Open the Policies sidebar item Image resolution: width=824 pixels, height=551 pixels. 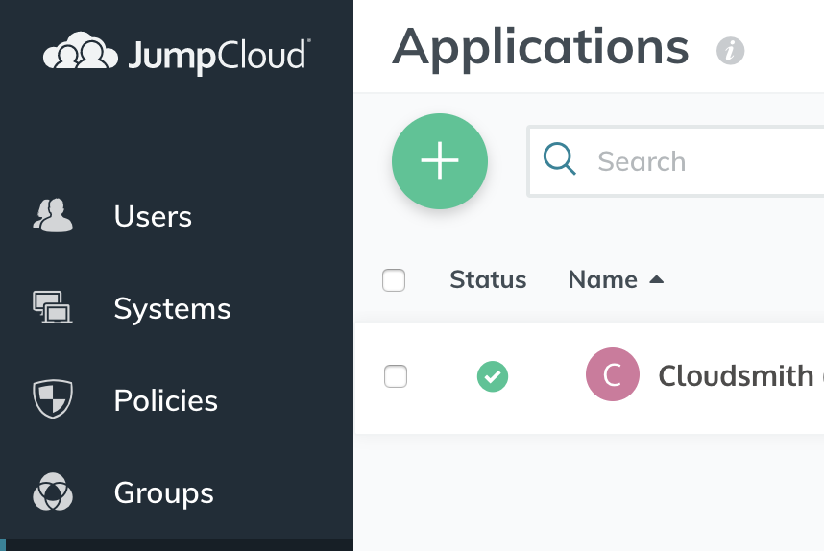(166, 400)
